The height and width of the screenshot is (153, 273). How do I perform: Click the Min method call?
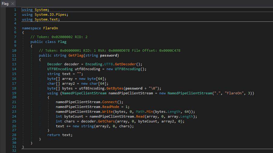point(150,112)
